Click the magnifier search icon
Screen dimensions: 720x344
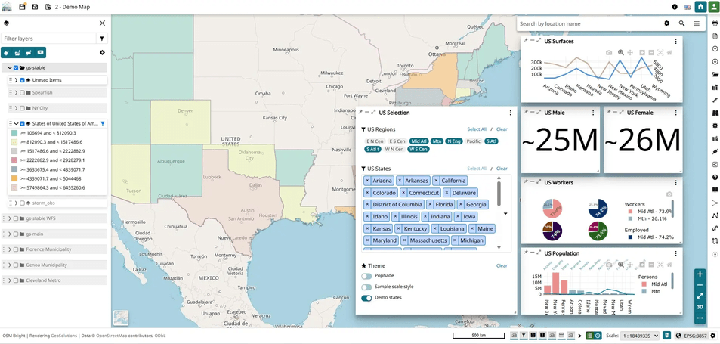[x=682, y=23]
